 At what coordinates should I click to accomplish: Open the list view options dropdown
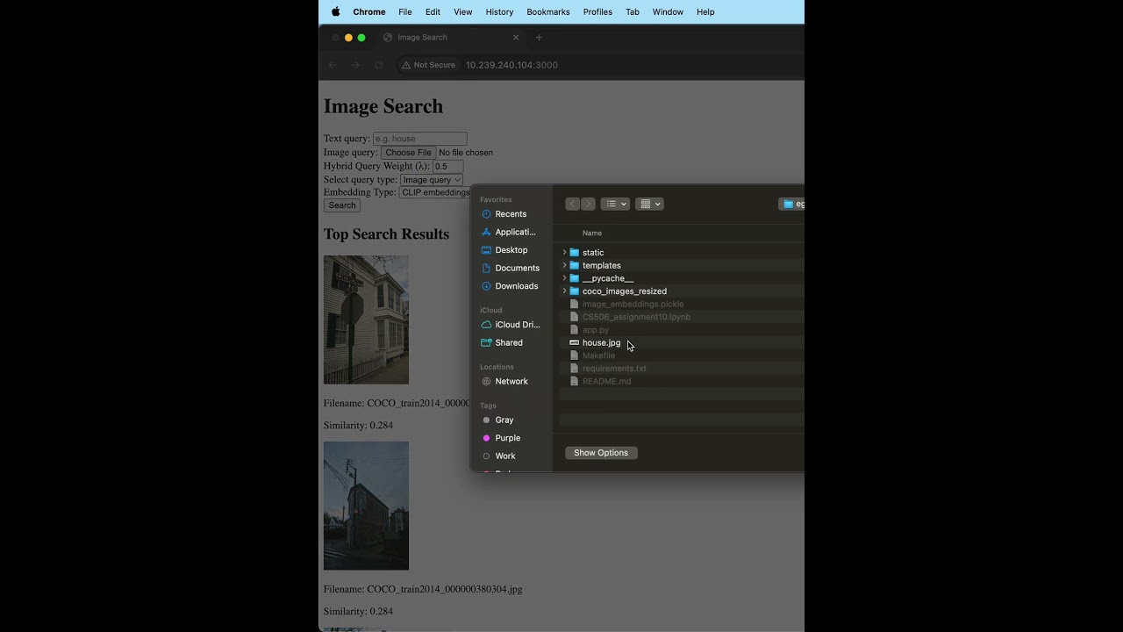(615, 204)
